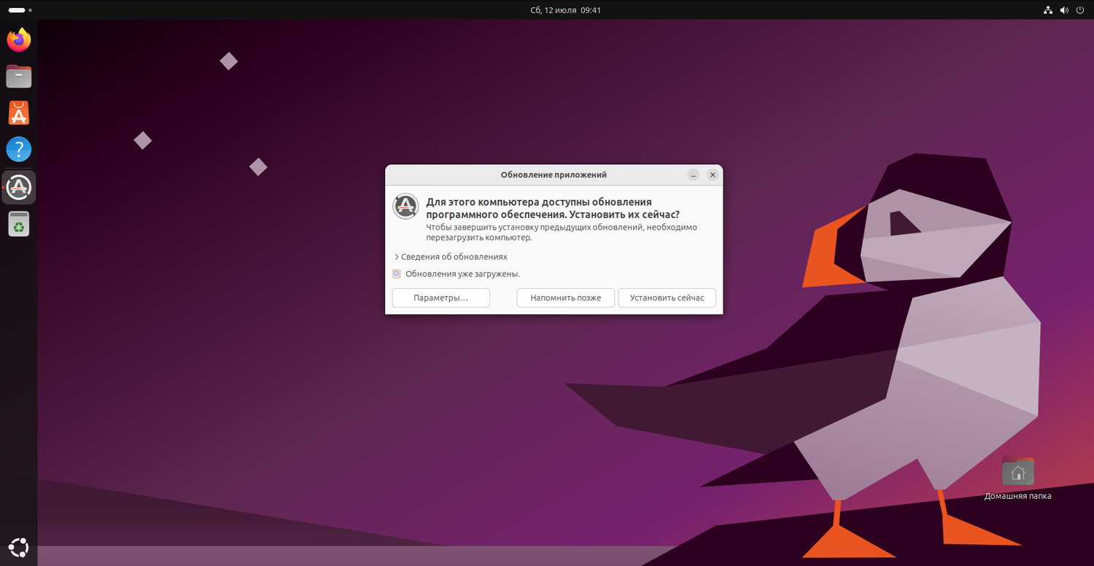
Task: Click the 'Обновление приложений' title bar
Action: tap(554, 175)
